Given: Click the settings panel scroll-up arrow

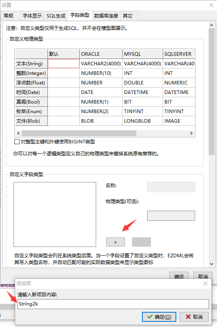Looking at the screenshot, I should click(211, 25).
